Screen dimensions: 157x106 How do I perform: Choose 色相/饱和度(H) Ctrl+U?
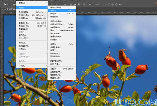62,24
